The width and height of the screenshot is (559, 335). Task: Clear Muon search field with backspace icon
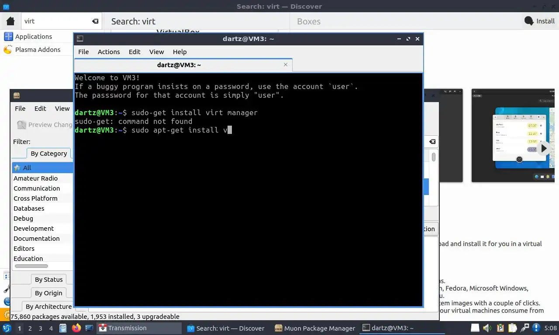tap(432, 142)
